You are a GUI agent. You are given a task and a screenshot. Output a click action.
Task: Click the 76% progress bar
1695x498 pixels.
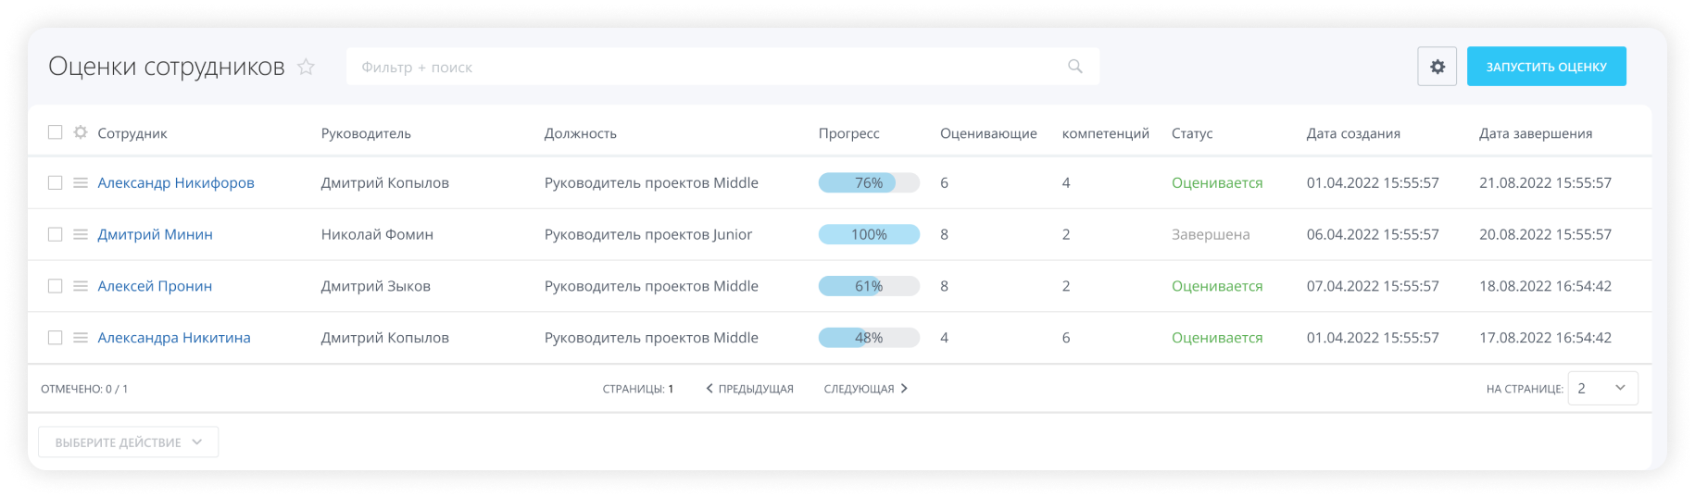[x=869, y=183]
